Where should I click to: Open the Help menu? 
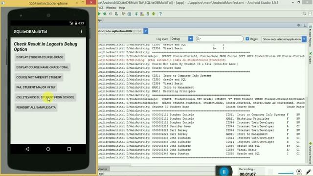pyautogui.click(x=122, y=8)
